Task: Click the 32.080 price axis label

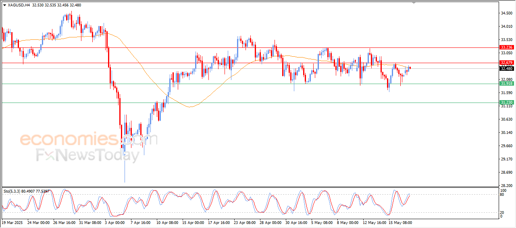Action: pos(506,80)
